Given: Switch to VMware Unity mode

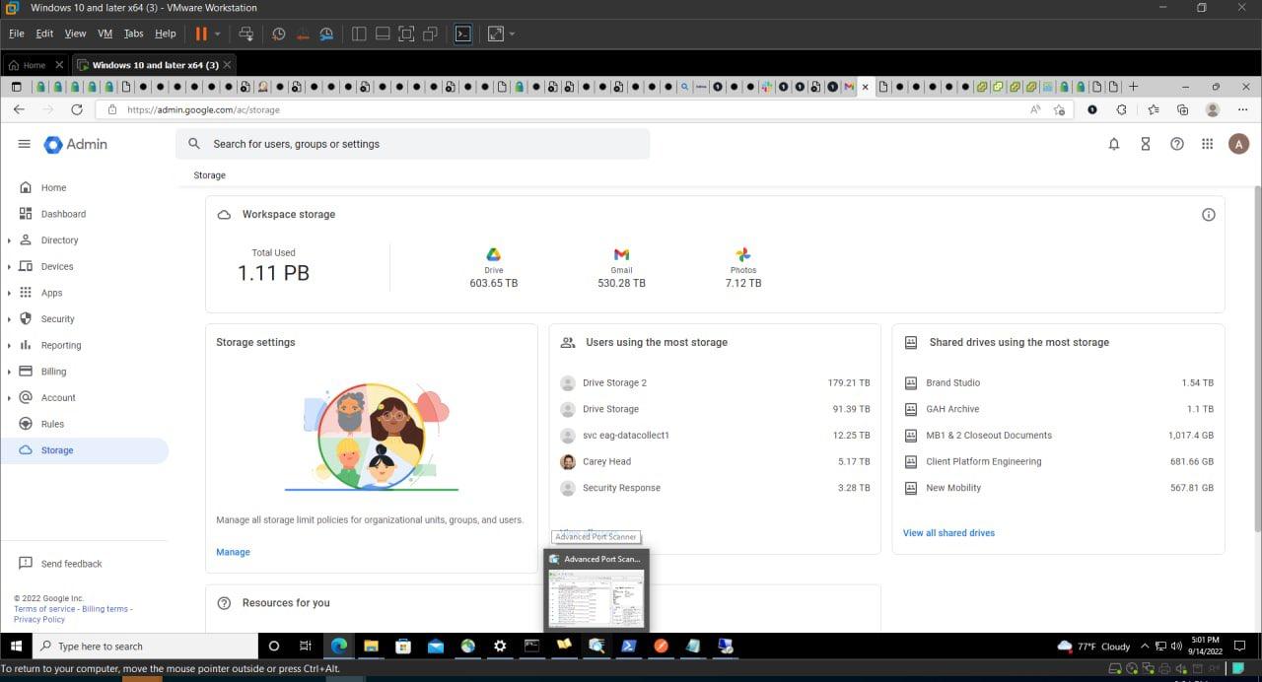Looking at the screenshot, I should coord(430,34).
